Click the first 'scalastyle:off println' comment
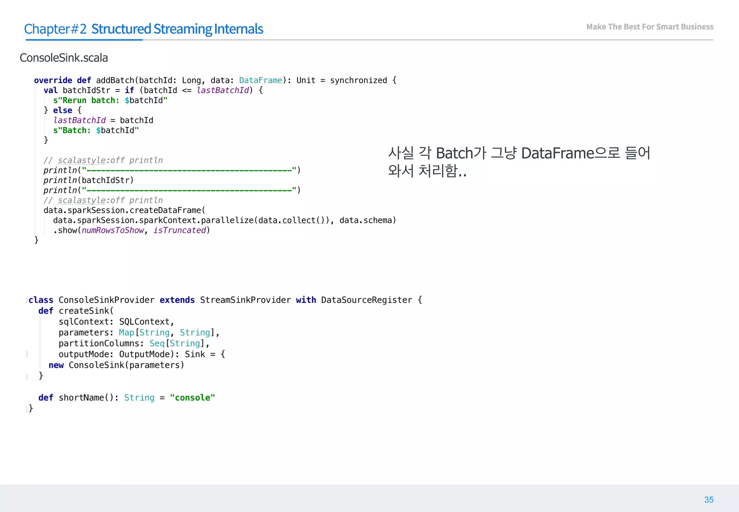 point(103,160)
